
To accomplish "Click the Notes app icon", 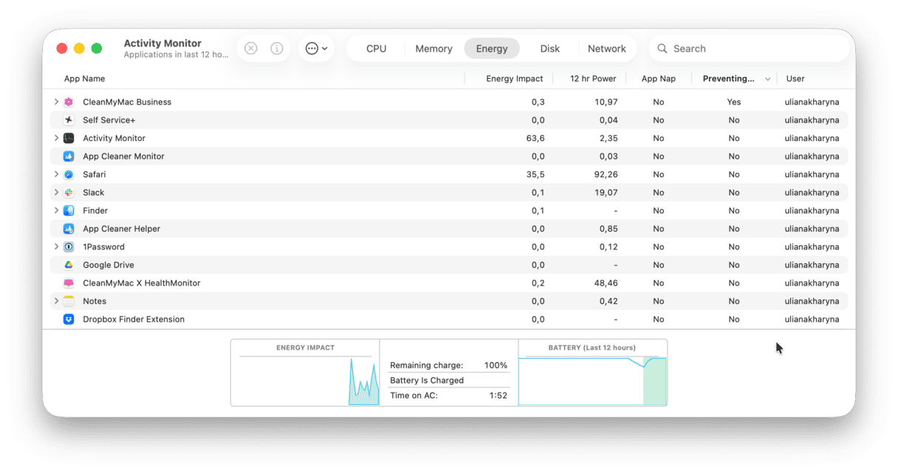I will (x=69, y=301).
